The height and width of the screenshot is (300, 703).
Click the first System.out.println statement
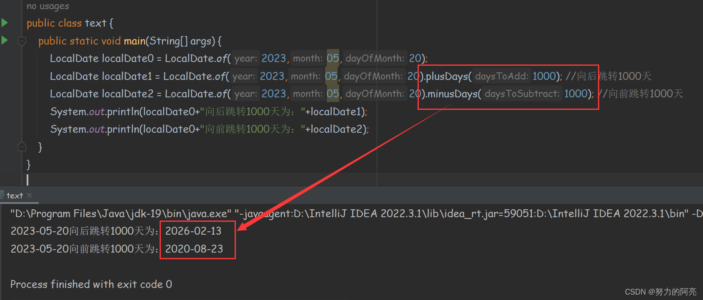tap(209, 112)
